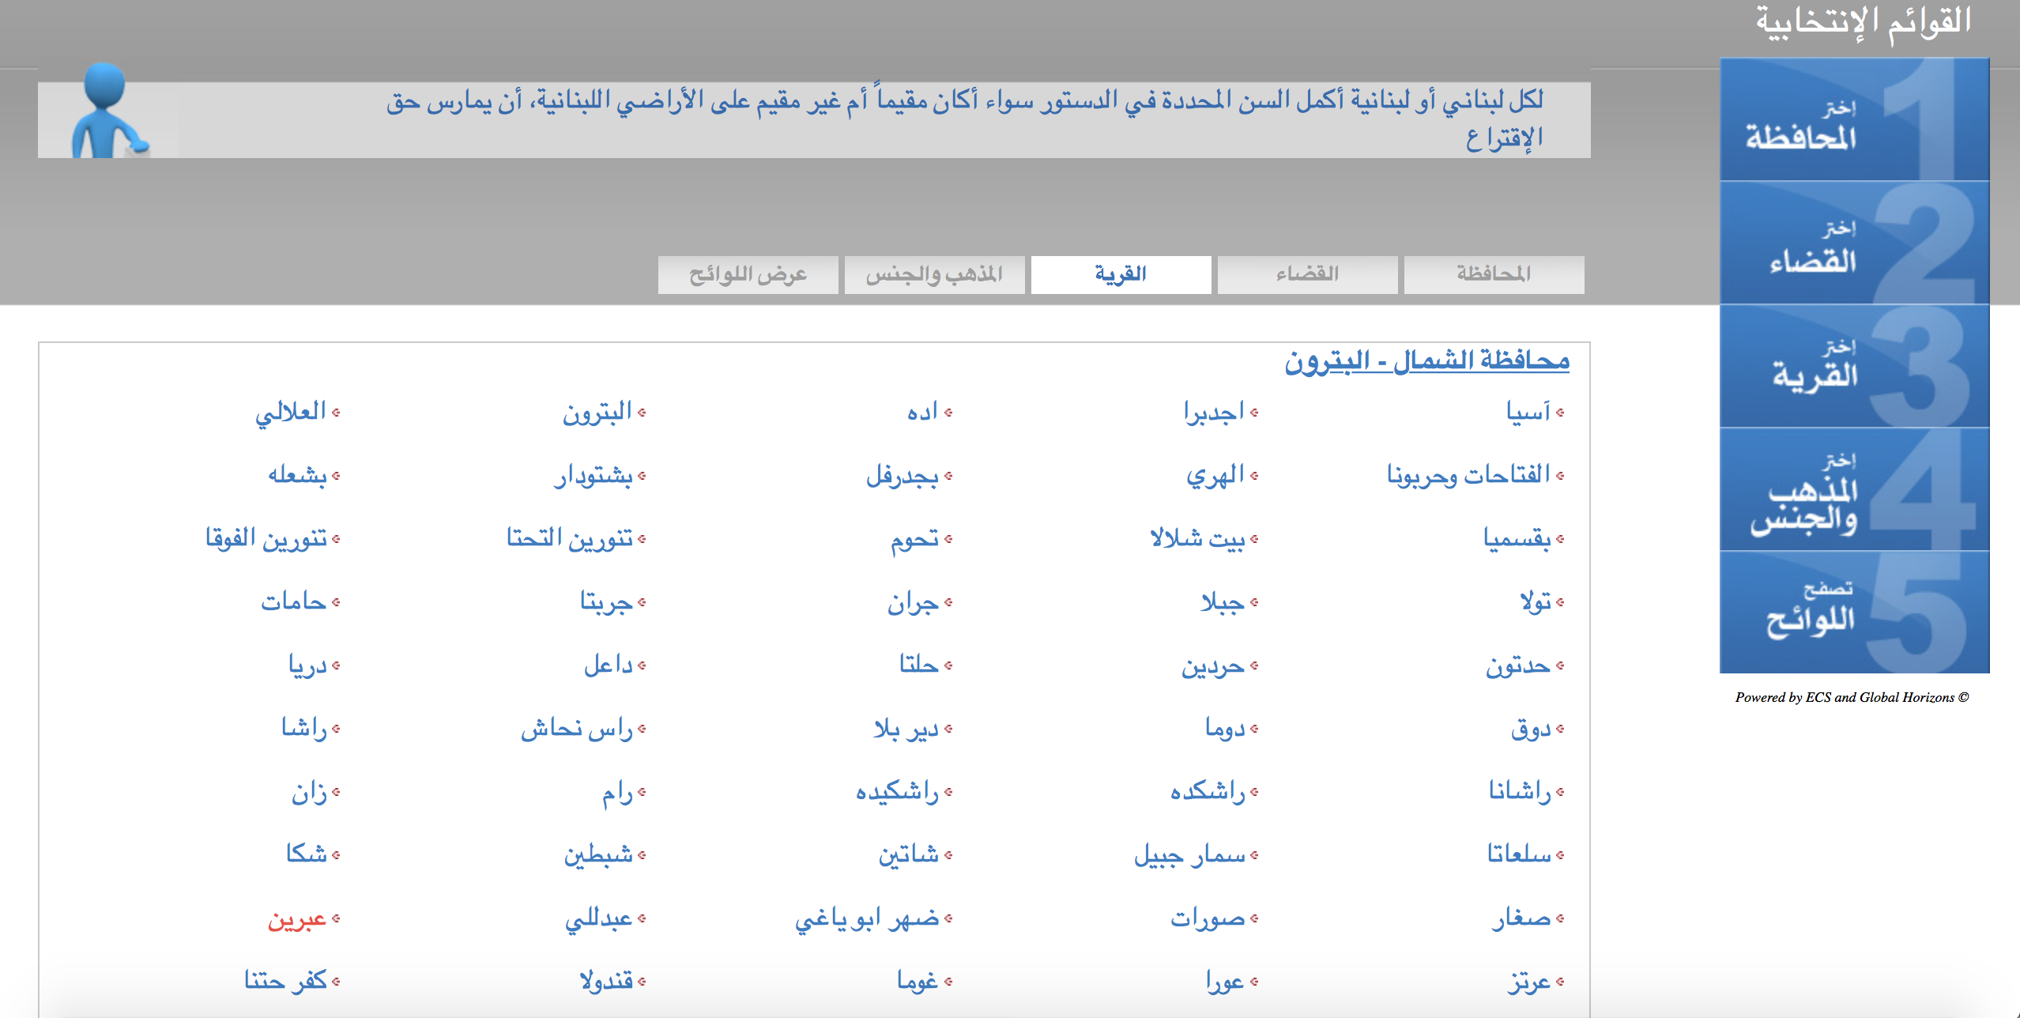
Task: Select the village البترون
Action: [x=597, y=412]
